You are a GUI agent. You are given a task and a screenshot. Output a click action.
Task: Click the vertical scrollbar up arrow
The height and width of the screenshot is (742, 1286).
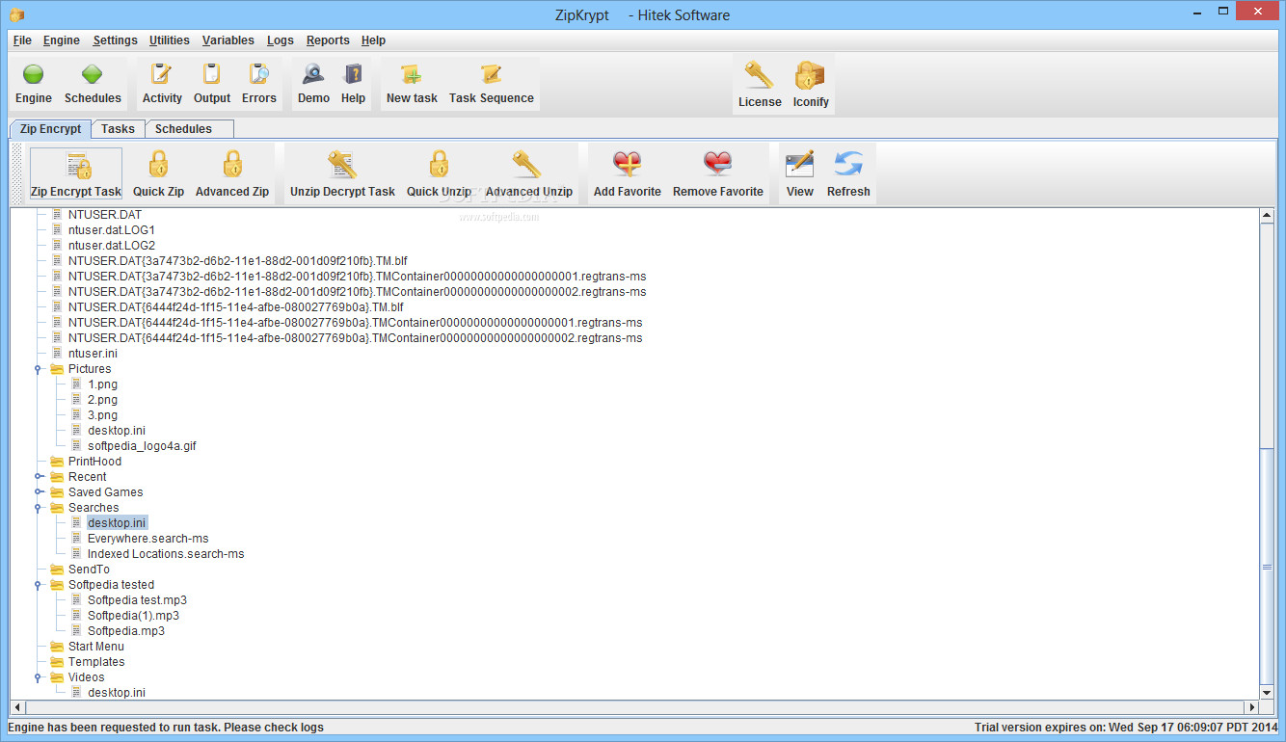(x=1267, y=215)
